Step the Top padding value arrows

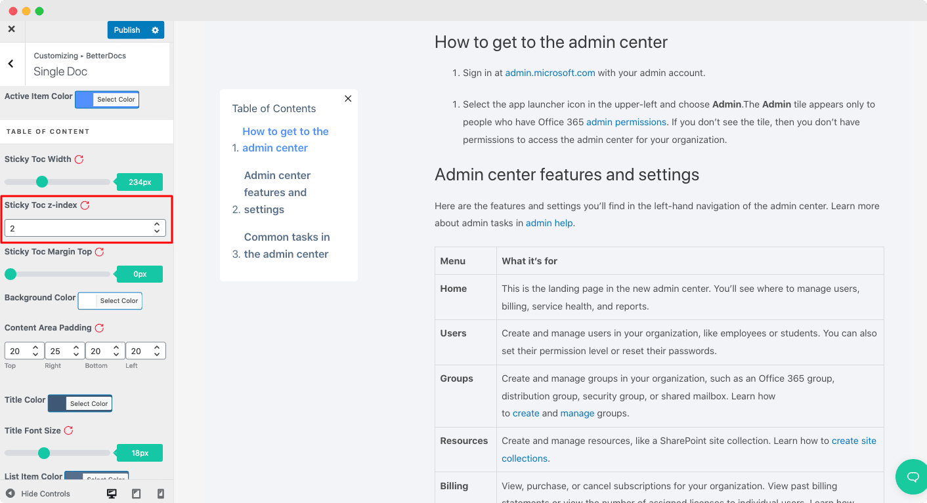click(x=35, y=351)
